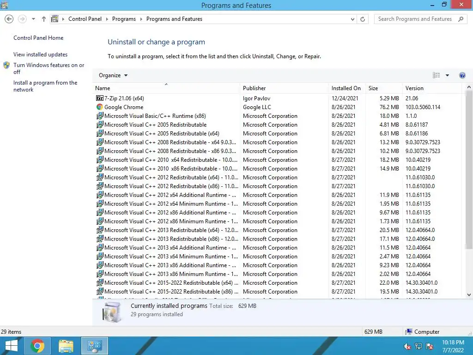Select Visual C++ 2010 x64 Redistributable icon
The image size is (473, 355).
pyautogui.click(x=100, y=159)
